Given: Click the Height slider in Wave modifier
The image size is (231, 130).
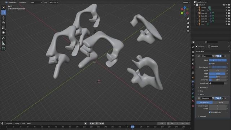Looking at the screenshot, I should point(218,74).
